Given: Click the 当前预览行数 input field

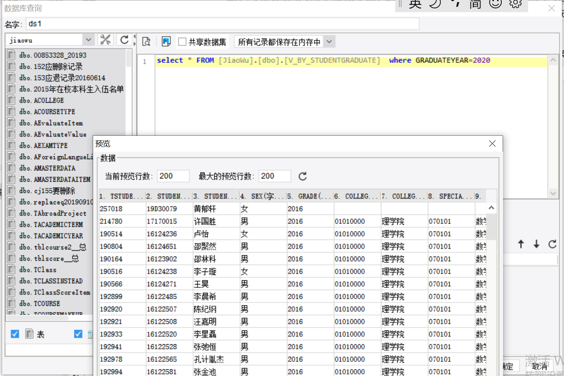Looking at the screenshot, I should (x=173, y=176).
